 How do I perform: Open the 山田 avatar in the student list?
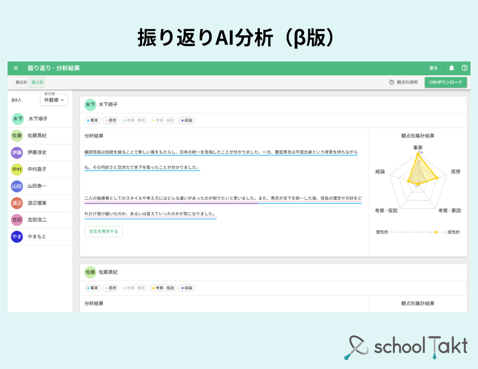point(16,186)
